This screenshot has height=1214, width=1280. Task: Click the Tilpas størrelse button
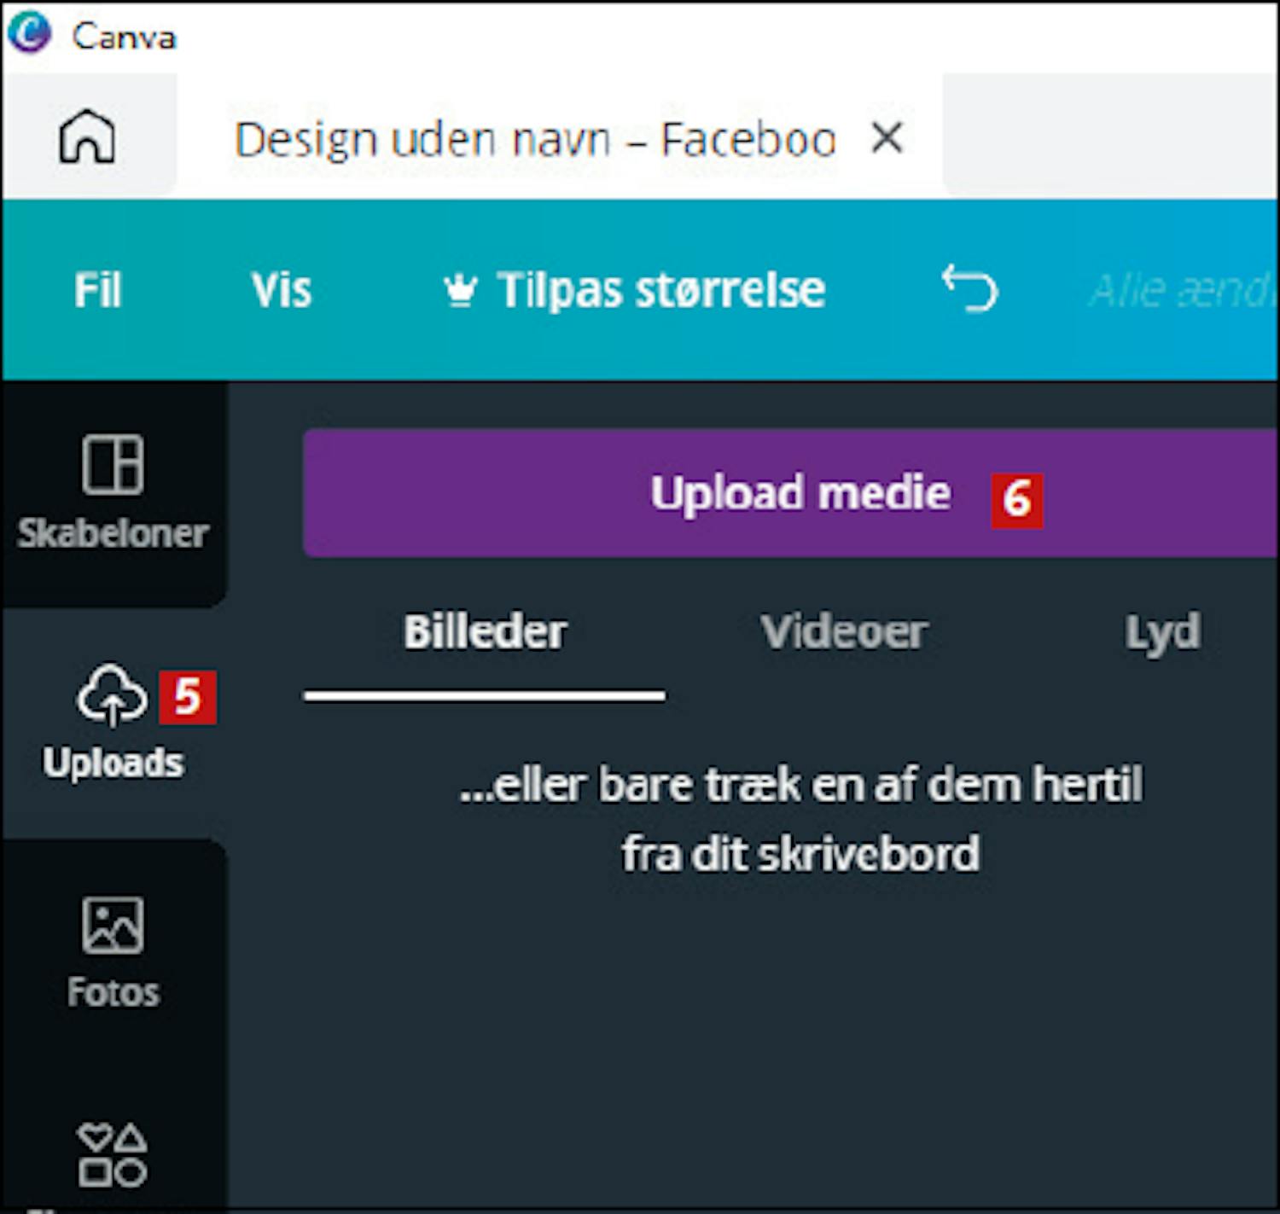[660, 290]
